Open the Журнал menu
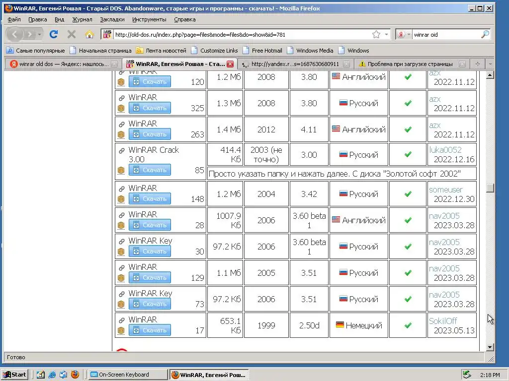The image size is (509, 381). 82,19
